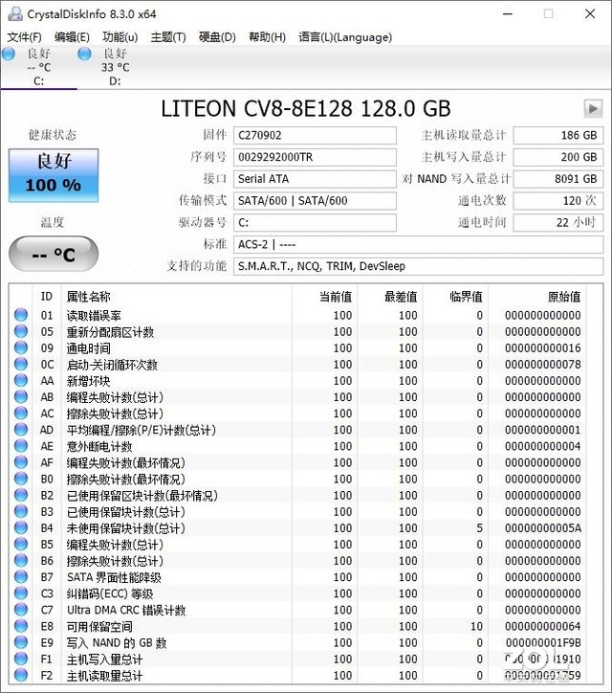Click the serial number field 0029292000TR
The width and height of the screenshot is (612, 693).
[x=315, y=157]
